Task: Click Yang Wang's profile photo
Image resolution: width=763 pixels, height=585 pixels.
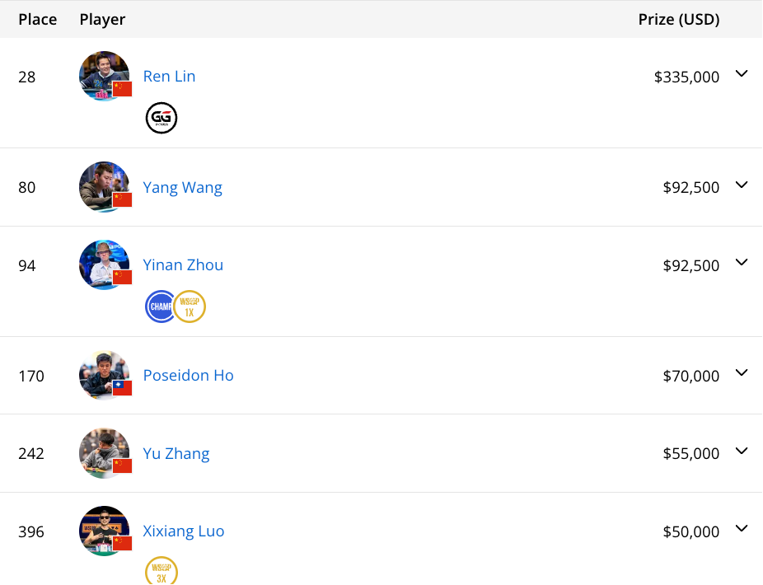Action: tap(101, 185)
